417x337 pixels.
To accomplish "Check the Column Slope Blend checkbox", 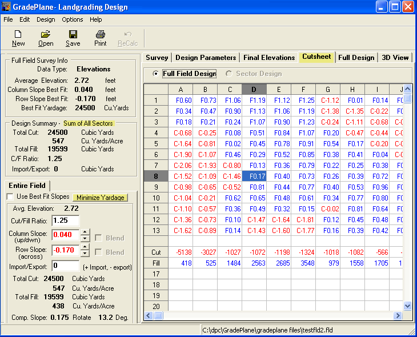I will tap(99, 238).
